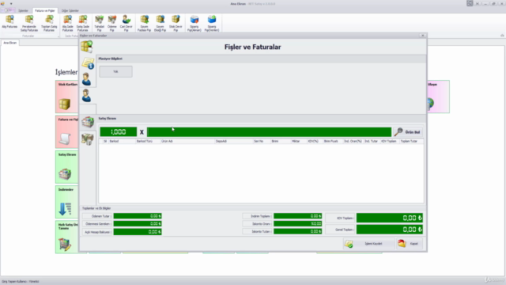Click the Ürün Bul search button
This screenshot has width=506, height=285.
pyautogui.click(x=408, y=132)
